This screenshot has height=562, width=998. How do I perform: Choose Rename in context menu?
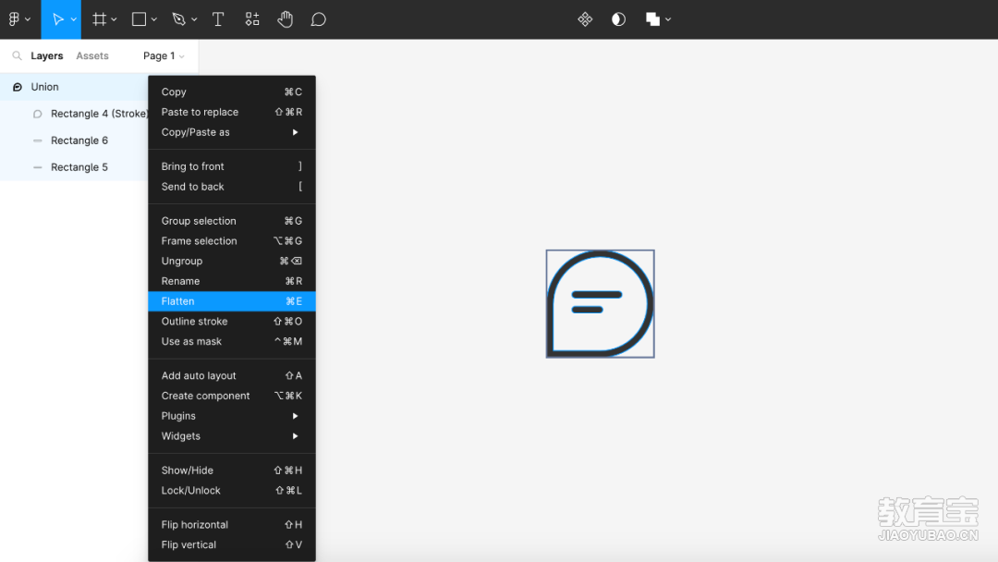(x=232, y=281)
